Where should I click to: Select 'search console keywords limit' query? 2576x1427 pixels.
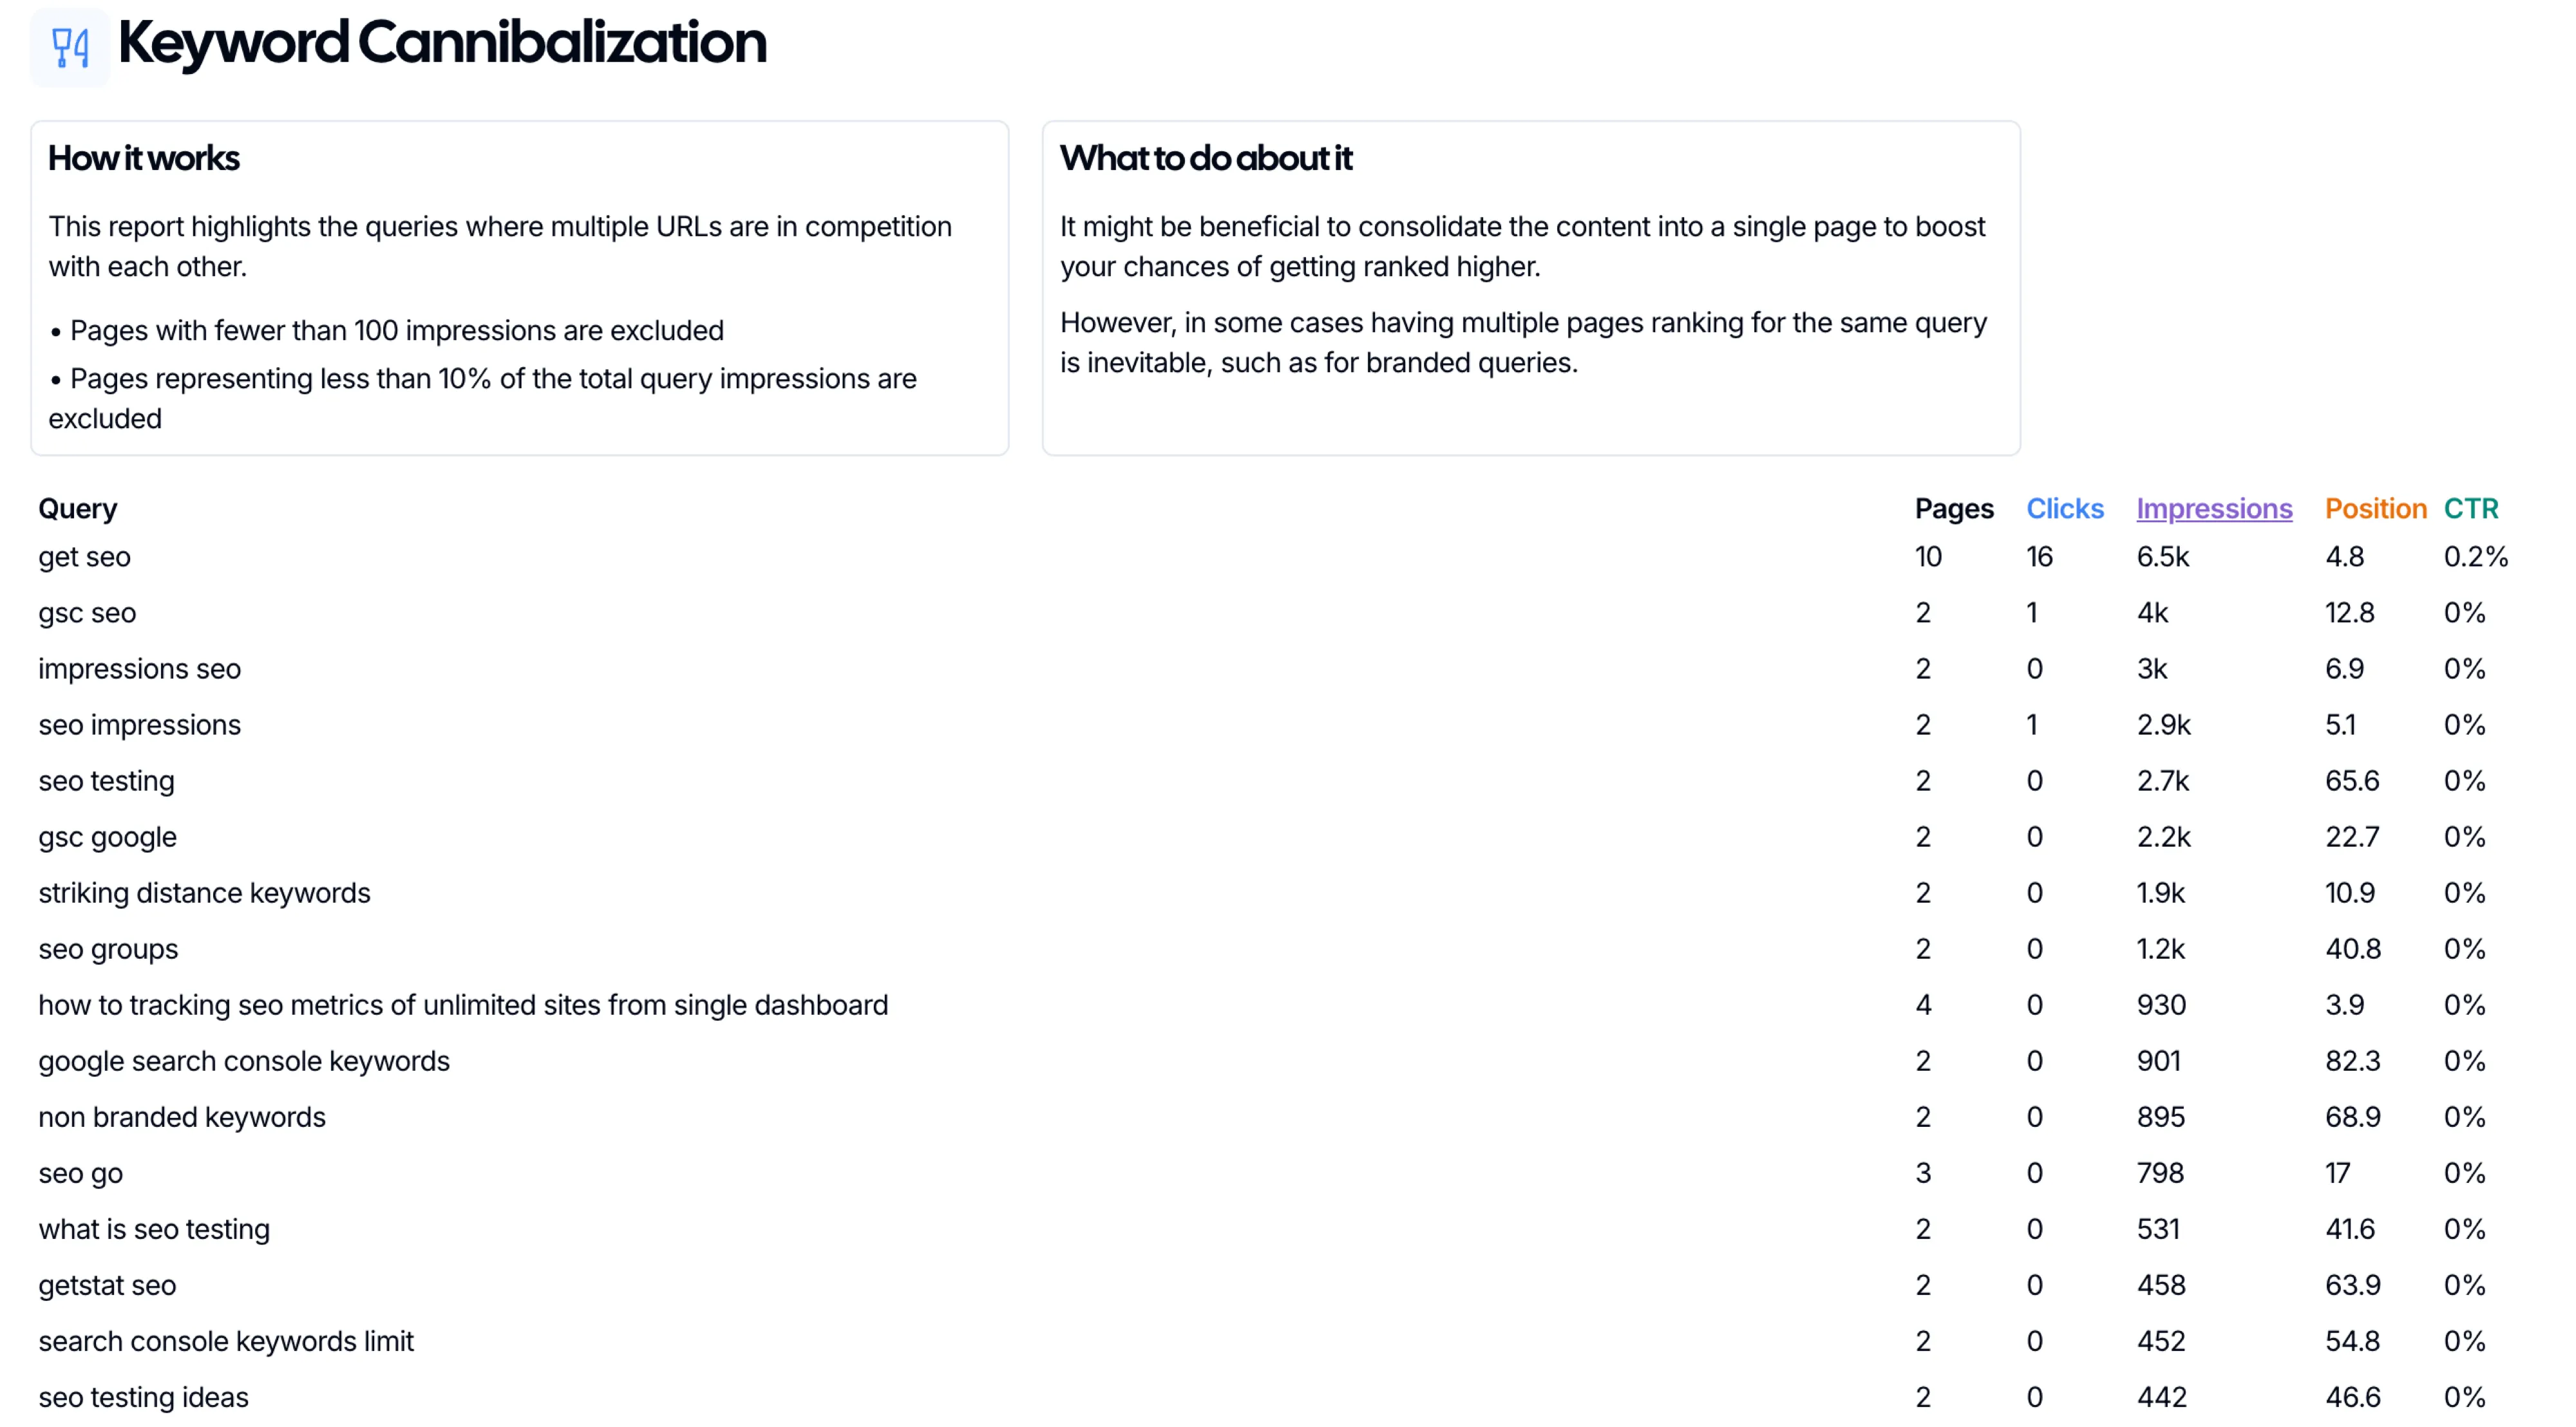tap(227, 1341)
